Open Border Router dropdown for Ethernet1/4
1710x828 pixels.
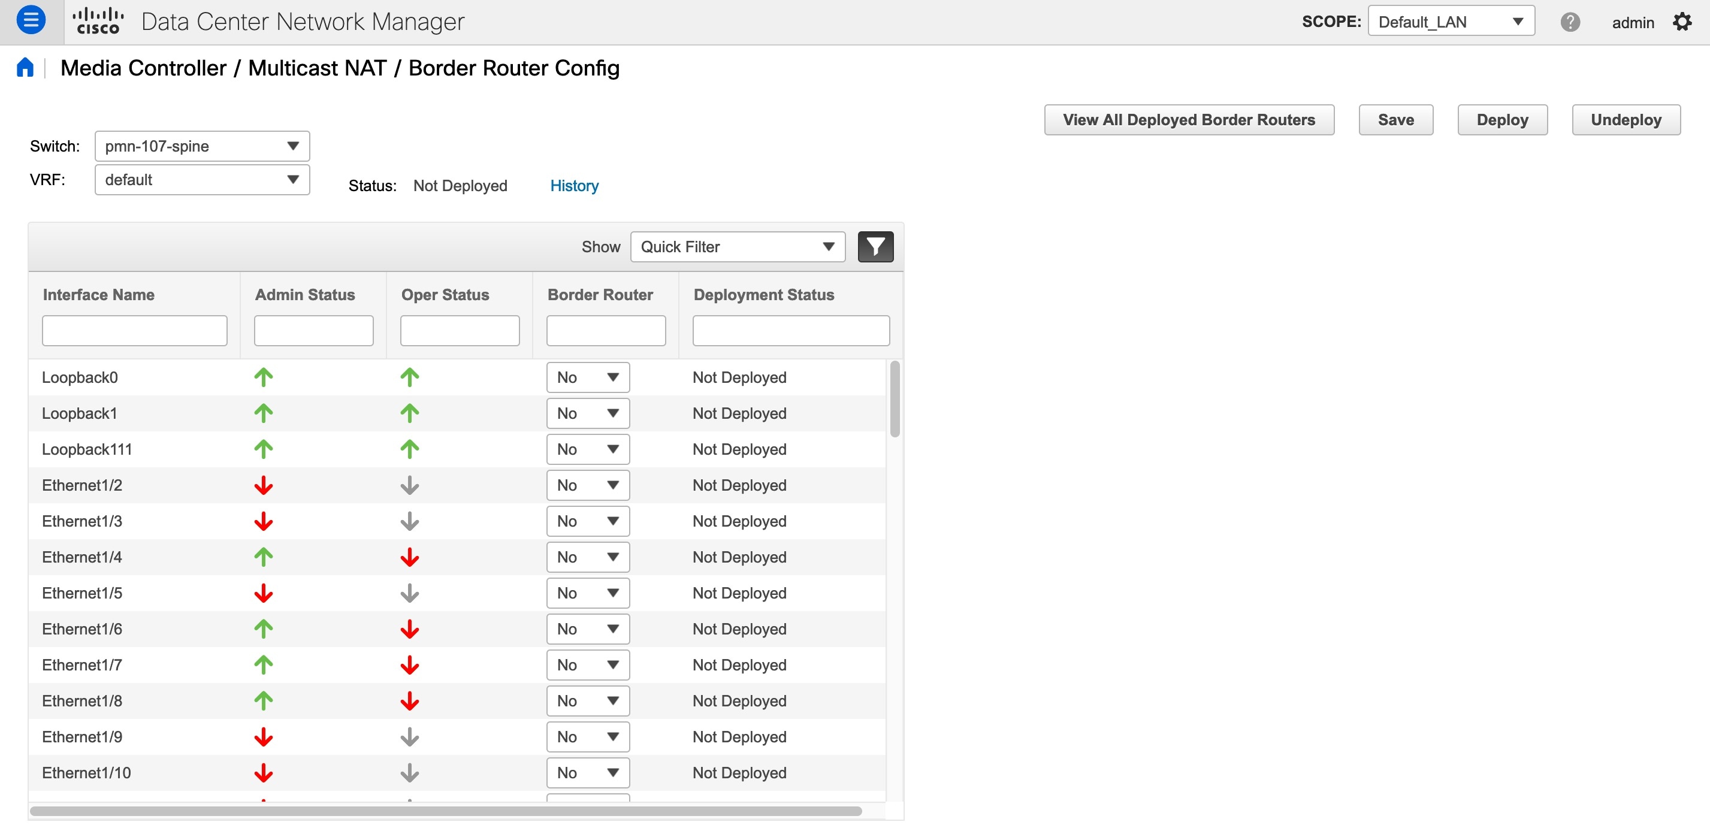[x=588, y=557]
